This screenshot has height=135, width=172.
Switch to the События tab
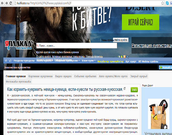[85, 76]
